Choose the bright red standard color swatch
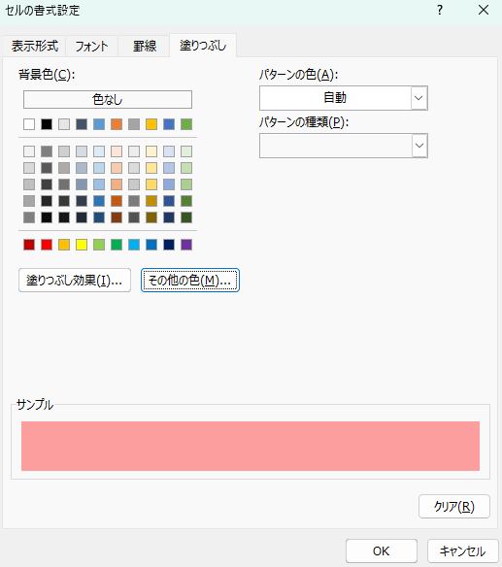The width and height of the screenshot is (502, 567). click(47, 245)
